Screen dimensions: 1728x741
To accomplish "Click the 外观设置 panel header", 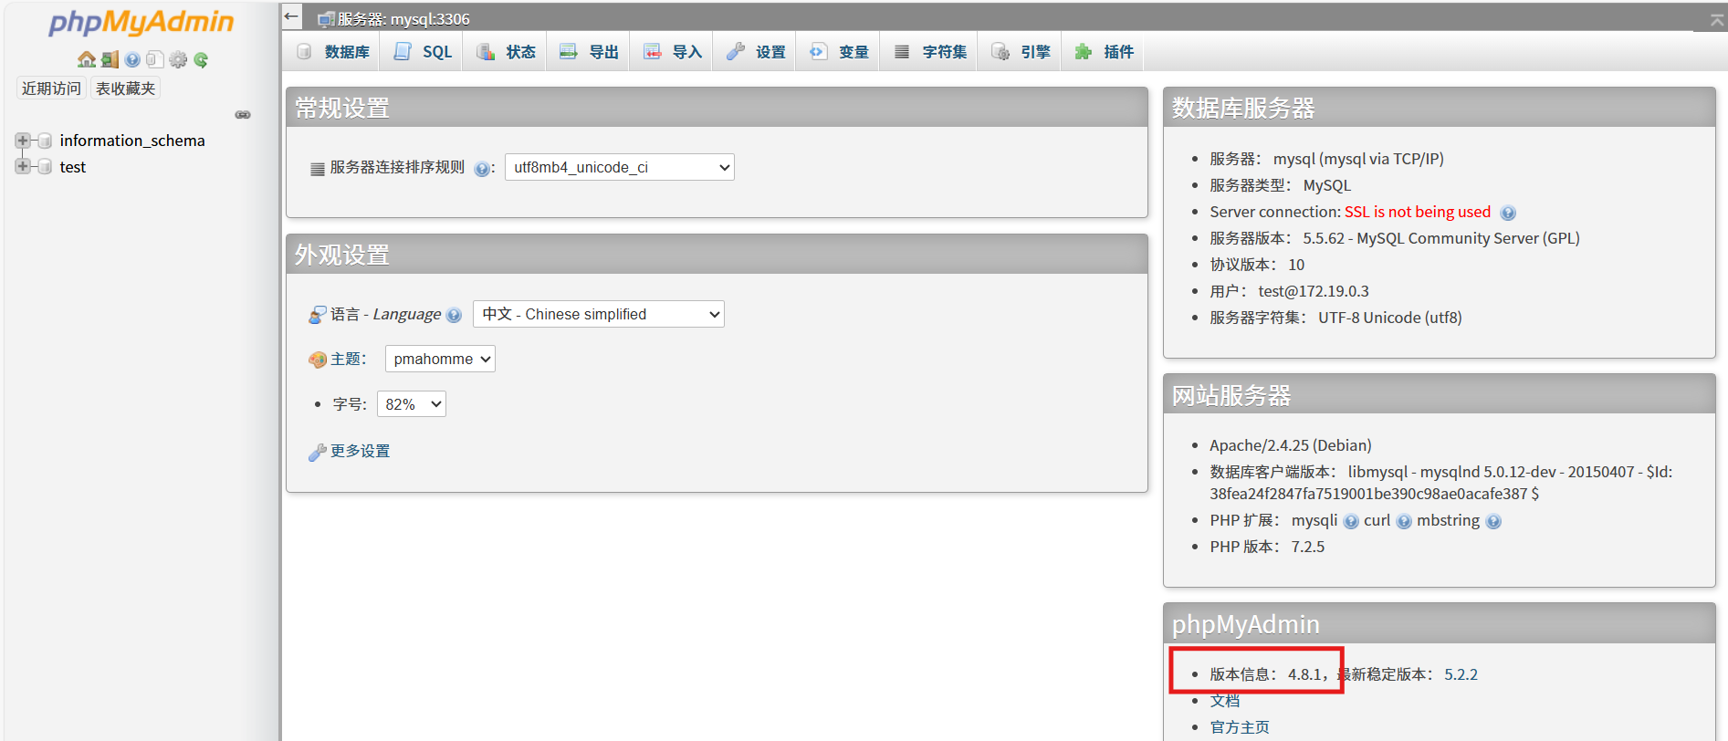I will (x=717, y=255).
